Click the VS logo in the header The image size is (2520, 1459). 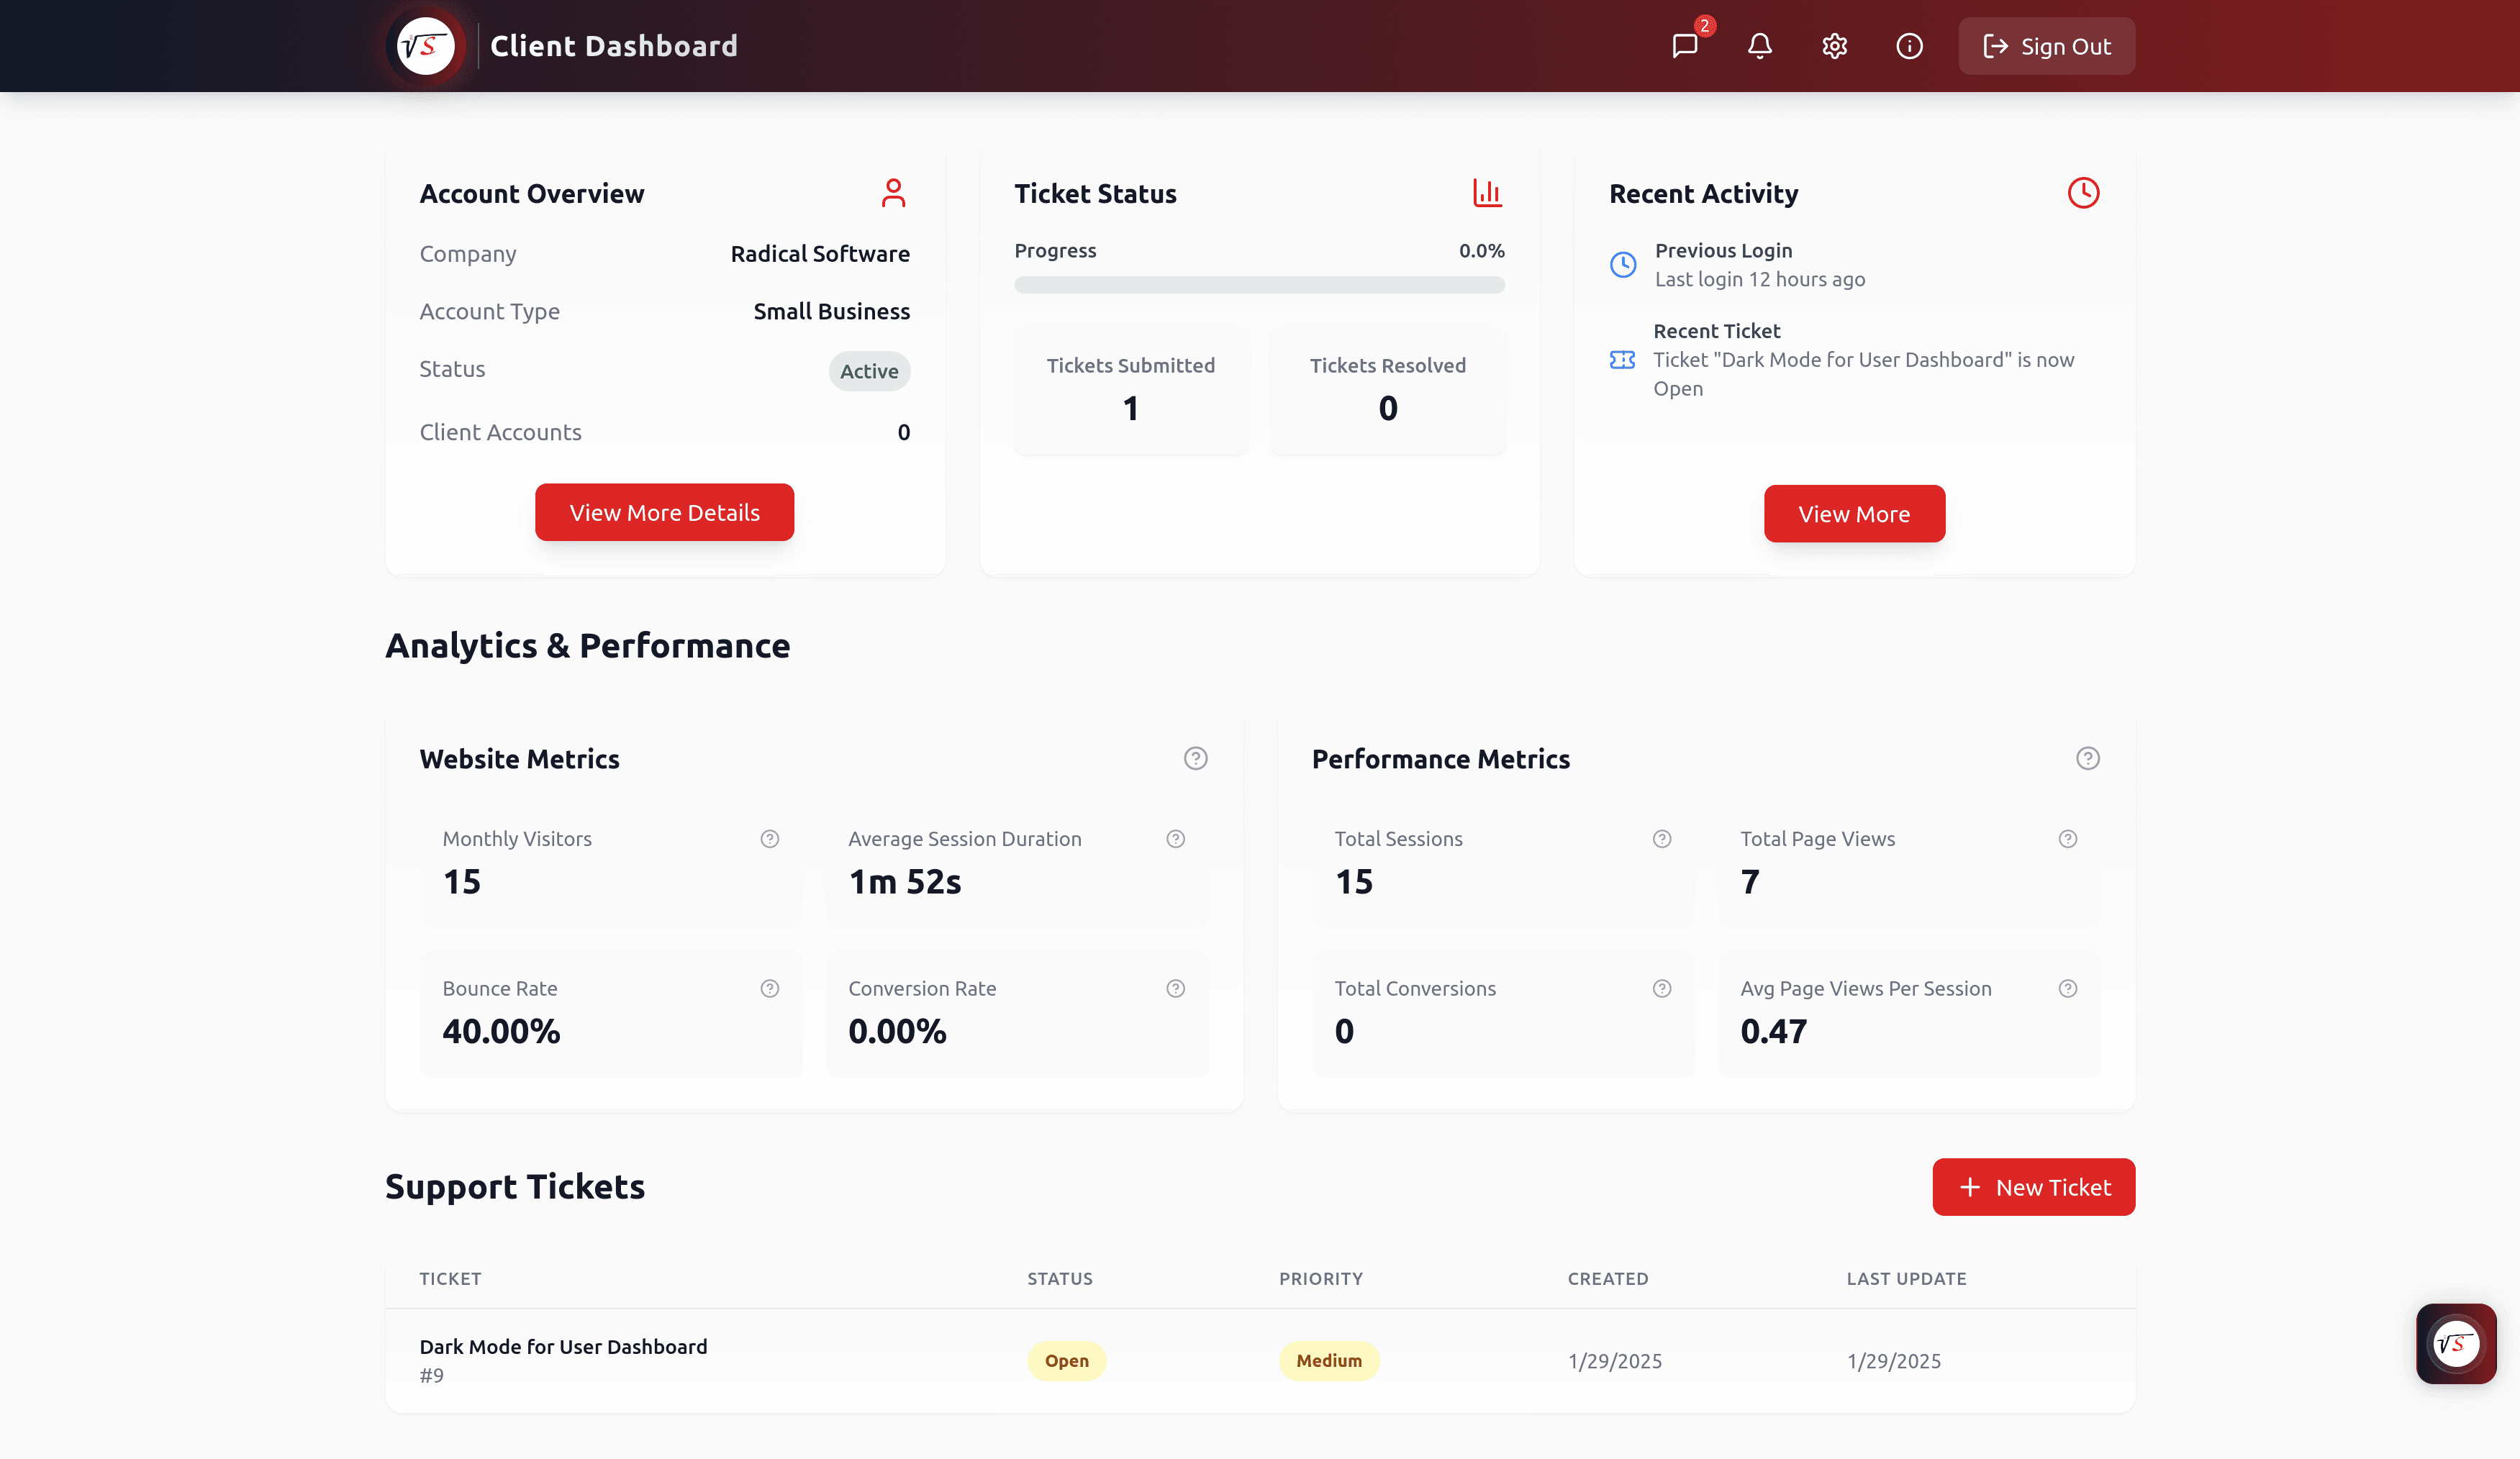tap(426, 46)
